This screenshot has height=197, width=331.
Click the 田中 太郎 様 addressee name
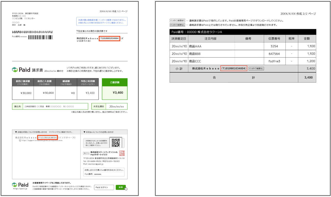point(18,25)
